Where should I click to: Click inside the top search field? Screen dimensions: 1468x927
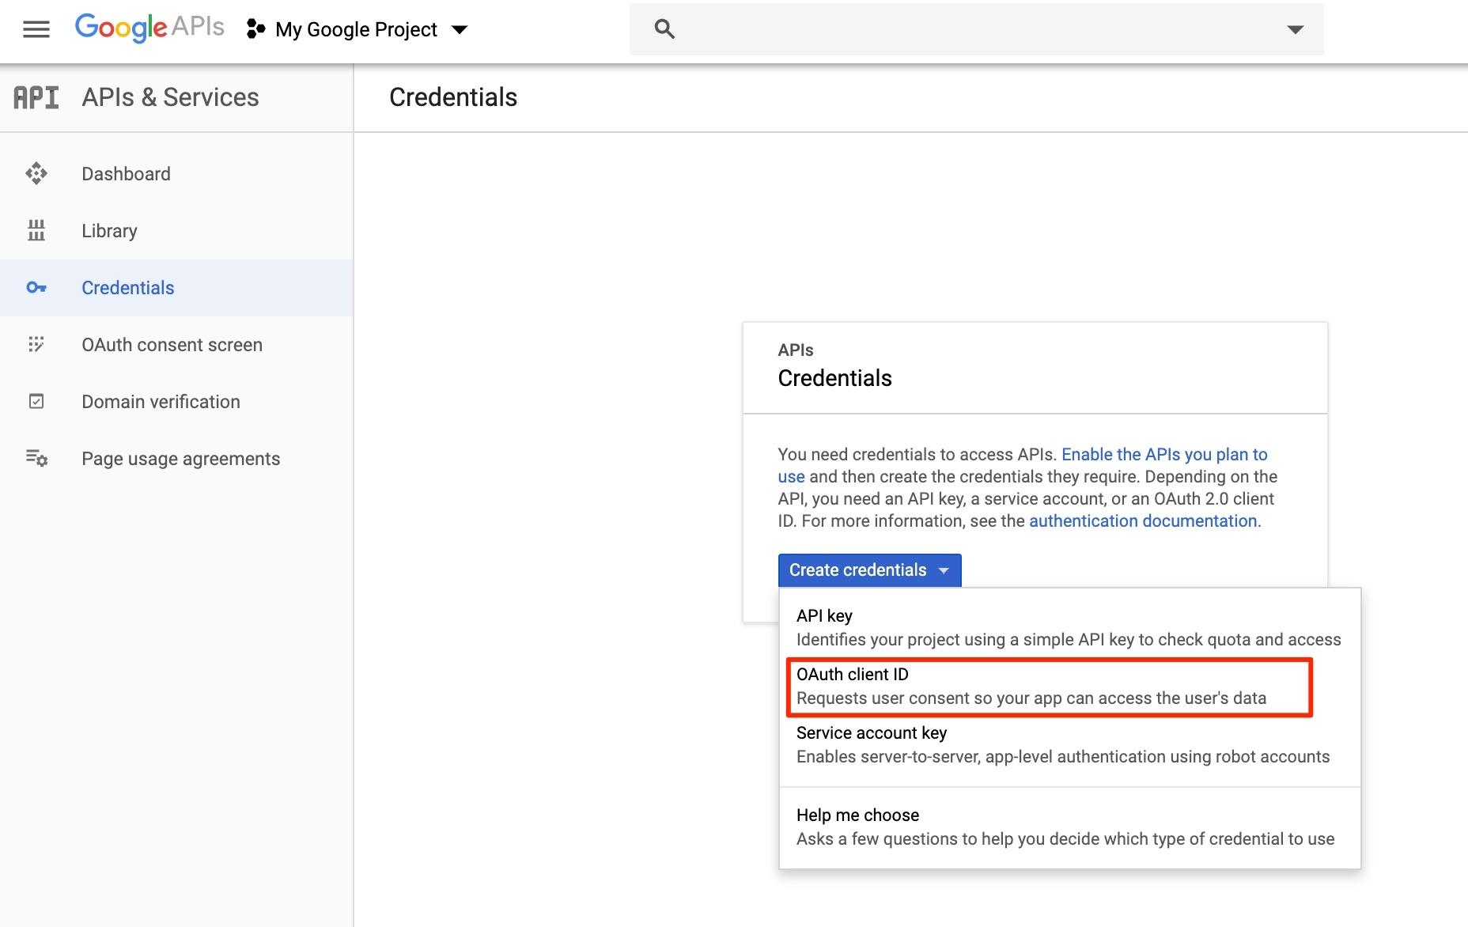click(973, 29)
